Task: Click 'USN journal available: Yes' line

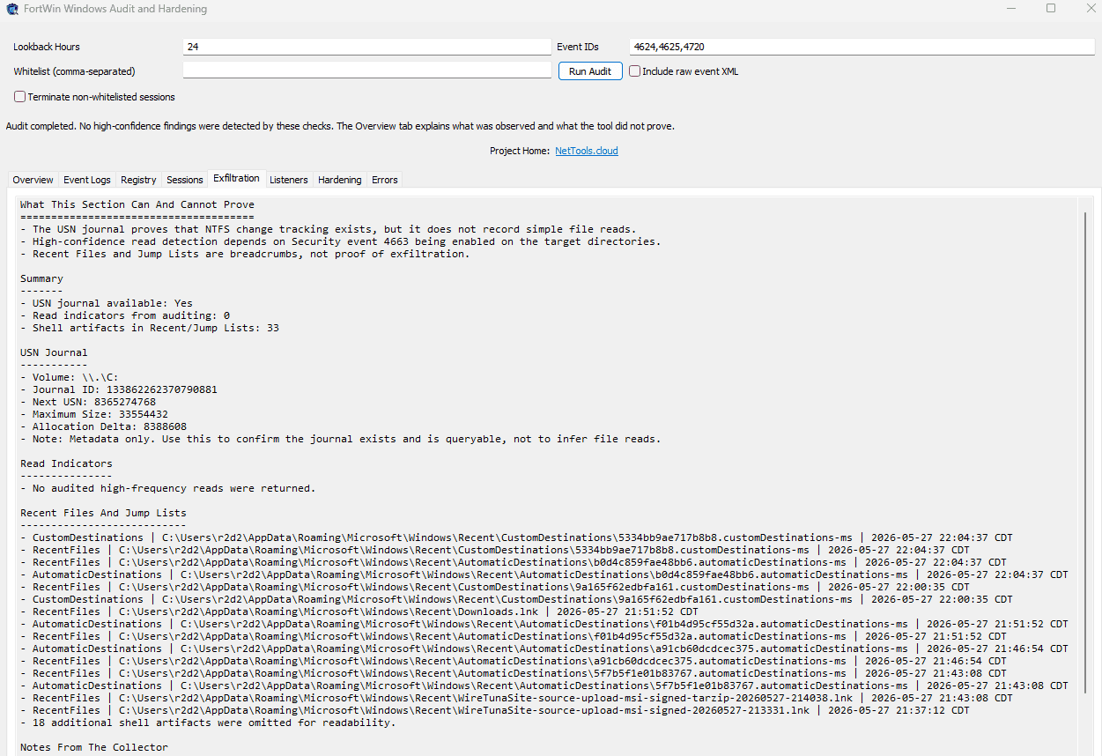Action: [107, 303]
